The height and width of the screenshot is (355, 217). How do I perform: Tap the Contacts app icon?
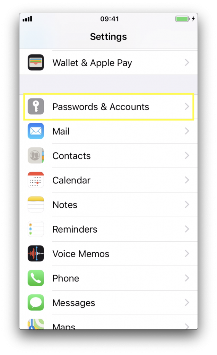(x=36, y=155)
